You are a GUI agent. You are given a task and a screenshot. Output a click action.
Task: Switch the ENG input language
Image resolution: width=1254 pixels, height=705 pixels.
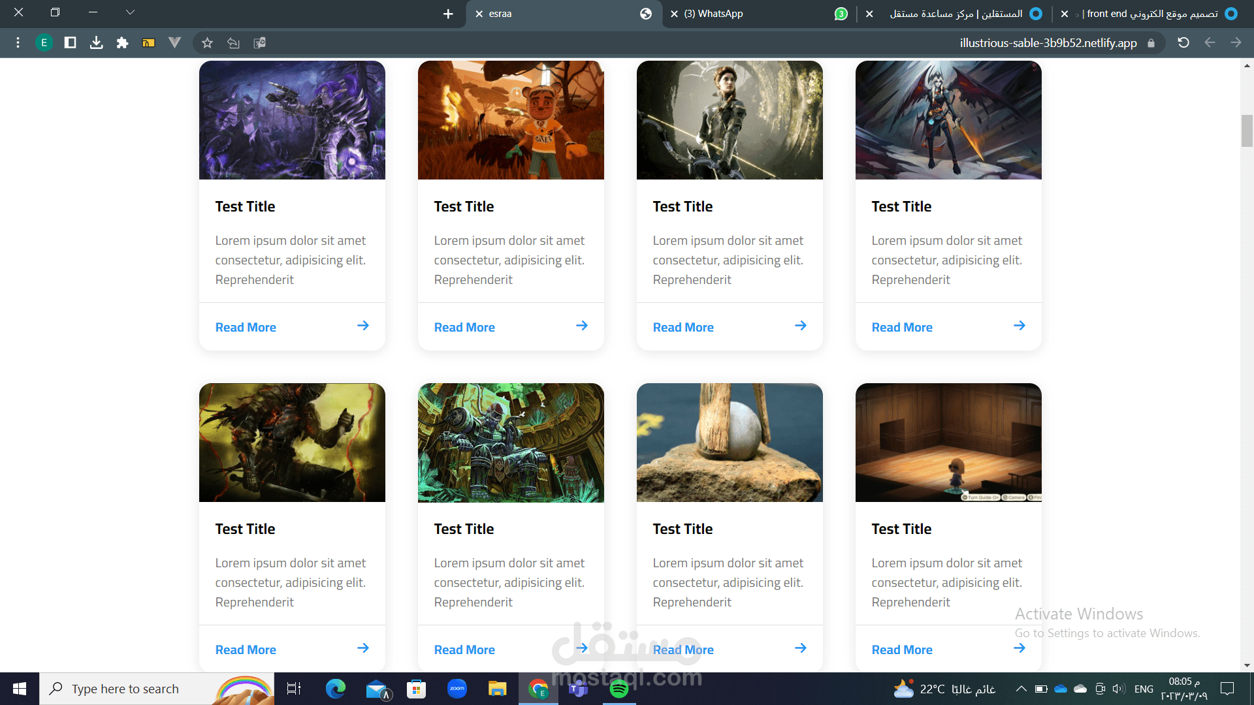pos(1144,689)
